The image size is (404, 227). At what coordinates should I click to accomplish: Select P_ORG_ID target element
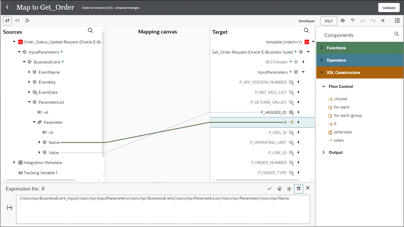(x=277, y=133)
